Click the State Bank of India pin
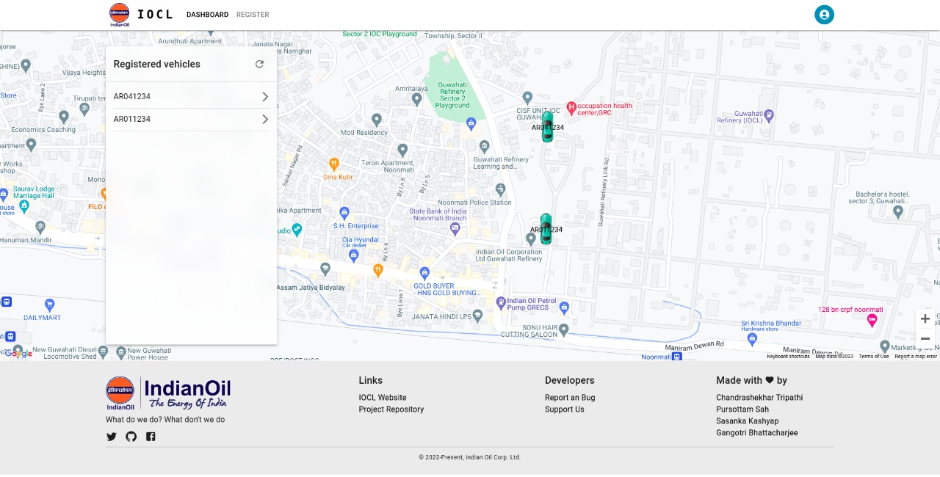940x477 pixels. [455, 228]
